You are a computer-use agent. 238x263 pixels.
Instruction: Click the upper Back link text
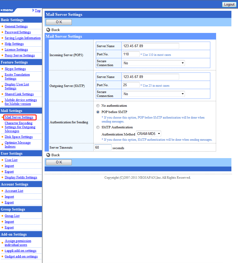point(55,30)
